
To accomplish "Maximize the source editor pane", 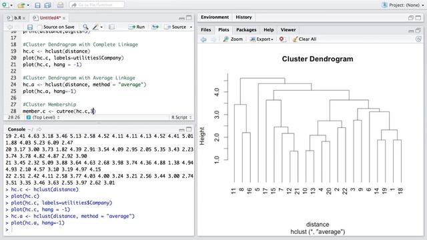I will (189, 18).
